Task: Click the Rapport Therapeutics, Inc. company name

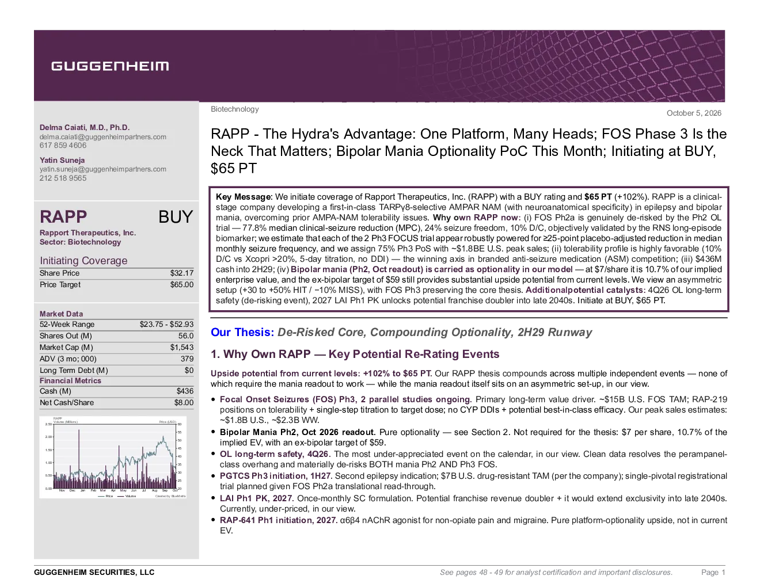Action: point(88,233)
